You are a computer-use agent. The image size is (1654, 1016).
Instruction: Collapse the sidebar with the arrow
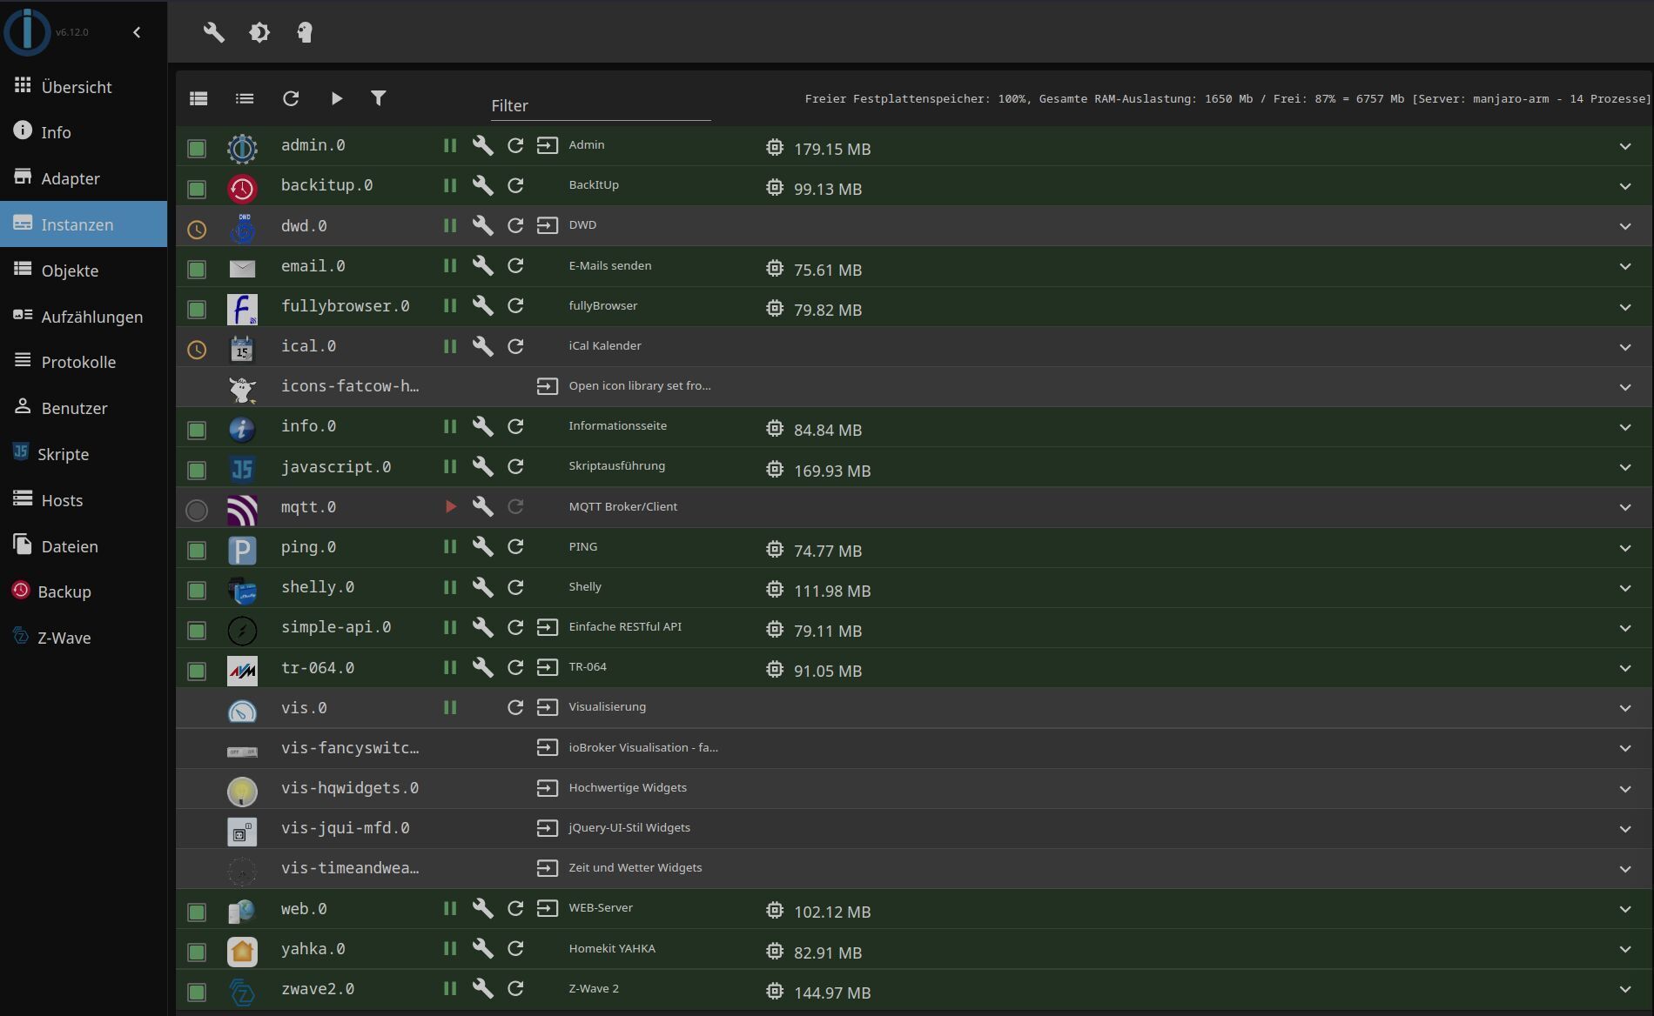point(137,32)
